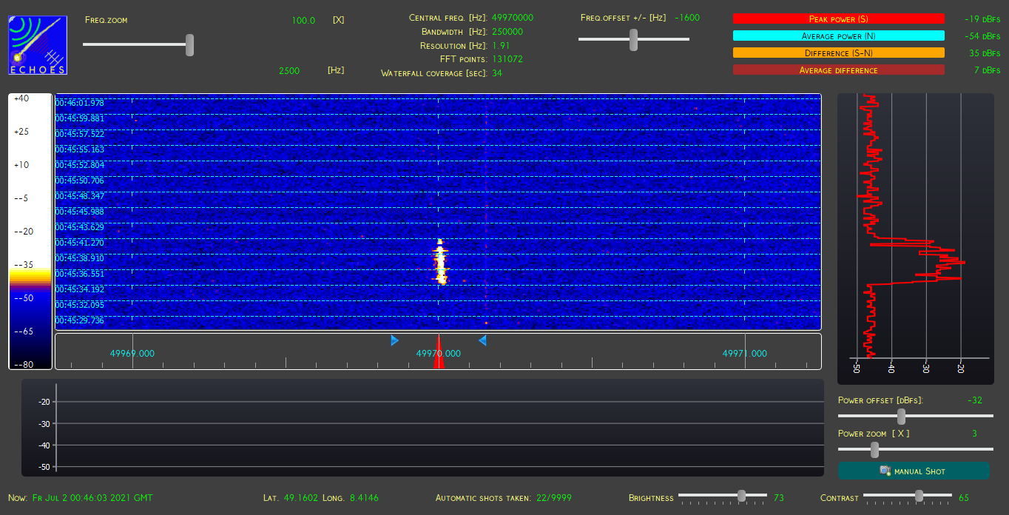Click timestamp 00:45:43.629 in waterfall
1009x515 pixels.
[80, 227]
